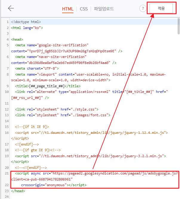The width and height of the screenshot is (180, 199).
Task: Click line number 1 in gutter
Action: tap(7, 22)
